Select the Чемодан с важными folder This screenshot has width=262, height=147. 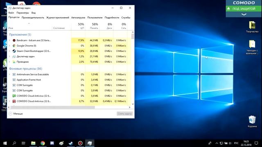(252, 47)
